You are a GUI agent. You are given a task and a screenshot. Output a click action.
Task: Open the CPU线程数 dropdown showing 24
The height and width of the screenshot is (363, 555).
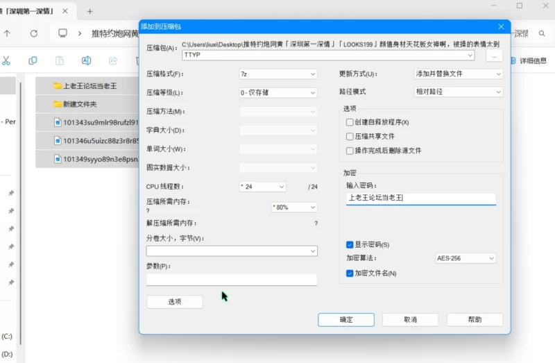(263, 187)
